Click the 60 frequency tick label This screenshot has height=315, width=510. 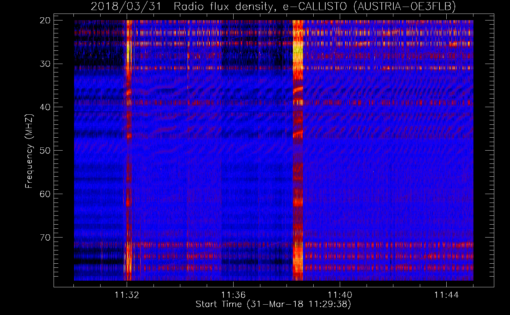(45, 194)
